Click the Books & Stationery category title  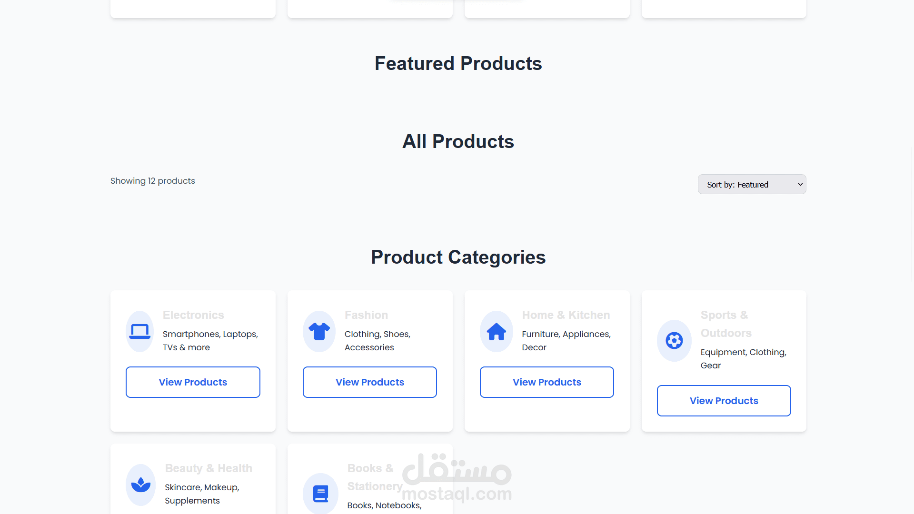click(374, 477)
